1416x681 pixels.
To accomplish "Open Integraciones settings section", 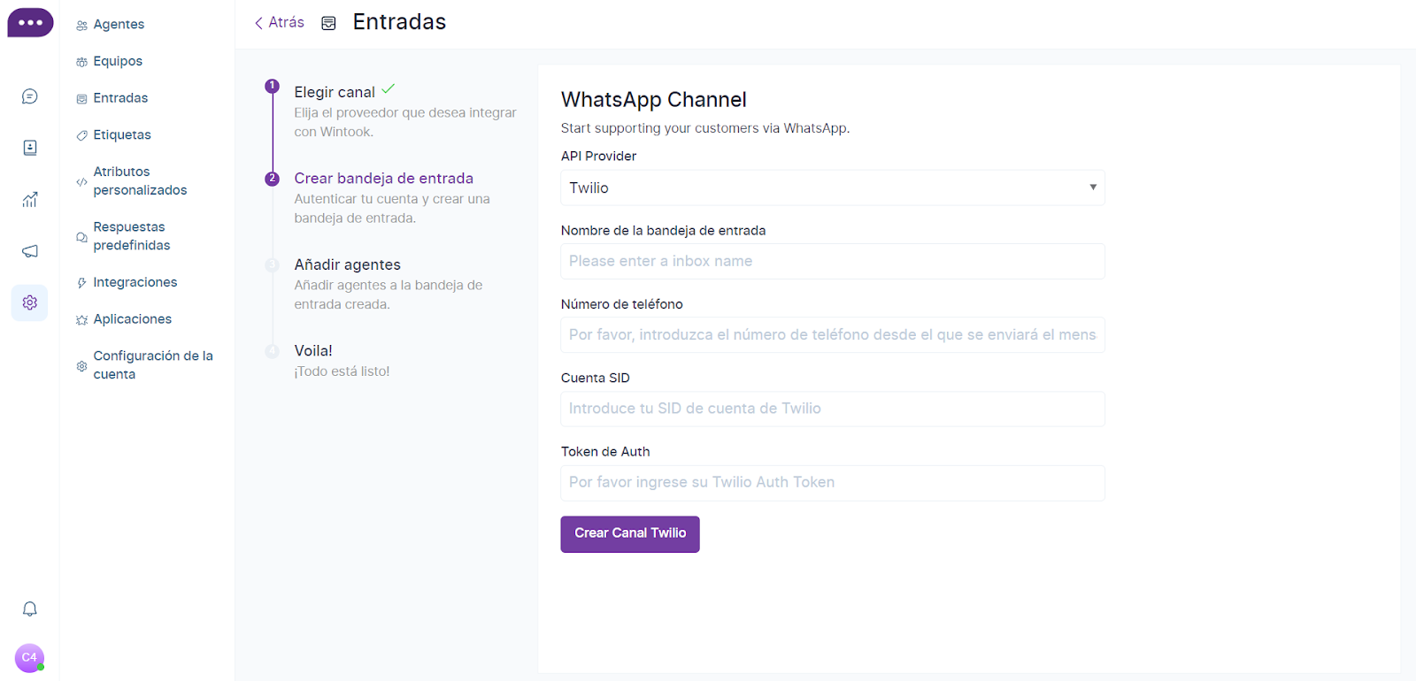I will pos(135,282).
